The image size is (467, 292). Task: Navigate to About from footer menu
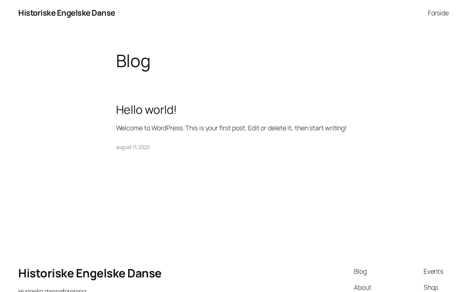pyautogui.click(x=362, y=288)
